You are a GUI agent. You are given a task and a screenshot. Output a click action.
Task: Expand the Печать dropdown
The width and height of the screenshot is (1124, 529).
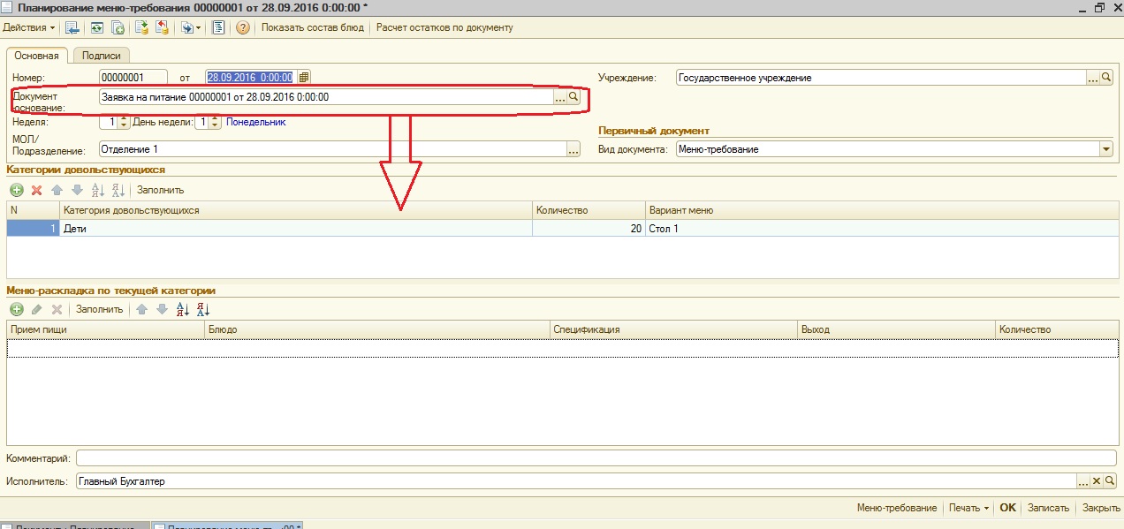(968, 508)
